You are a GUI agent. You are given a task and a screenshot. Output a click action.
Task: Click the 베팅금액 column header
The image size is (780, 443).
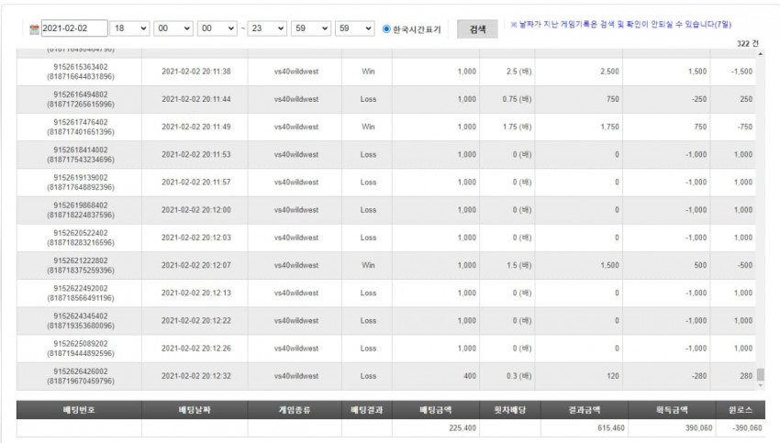click(436, 410)
